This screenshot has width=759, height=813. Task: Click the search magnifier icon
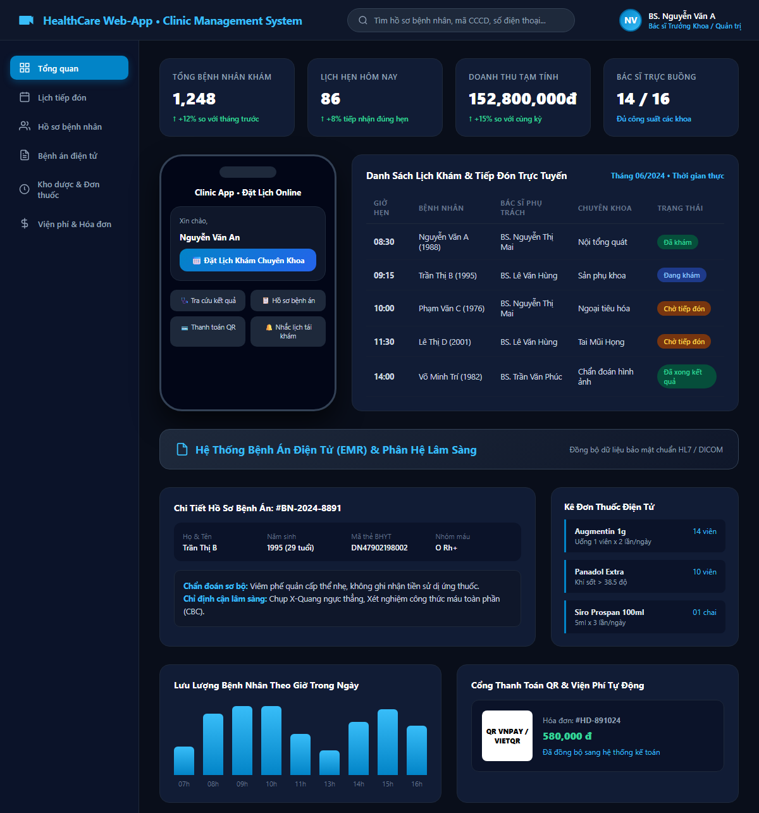click(x=363, y=20)
